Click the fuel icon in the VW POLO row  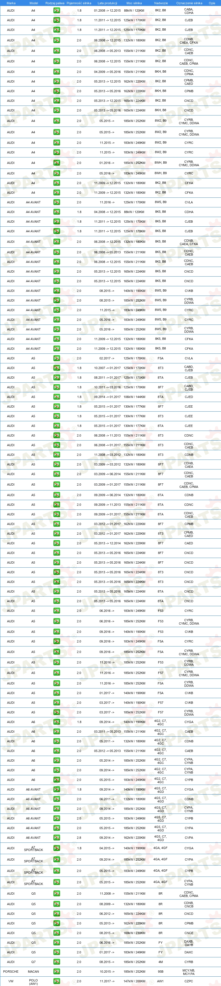[57, 981]
